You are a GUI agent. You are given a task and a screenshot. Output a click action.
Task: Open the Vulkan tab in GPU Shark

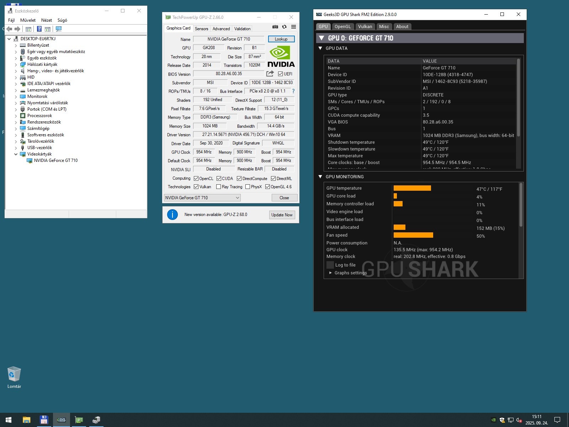pos(365,26)
